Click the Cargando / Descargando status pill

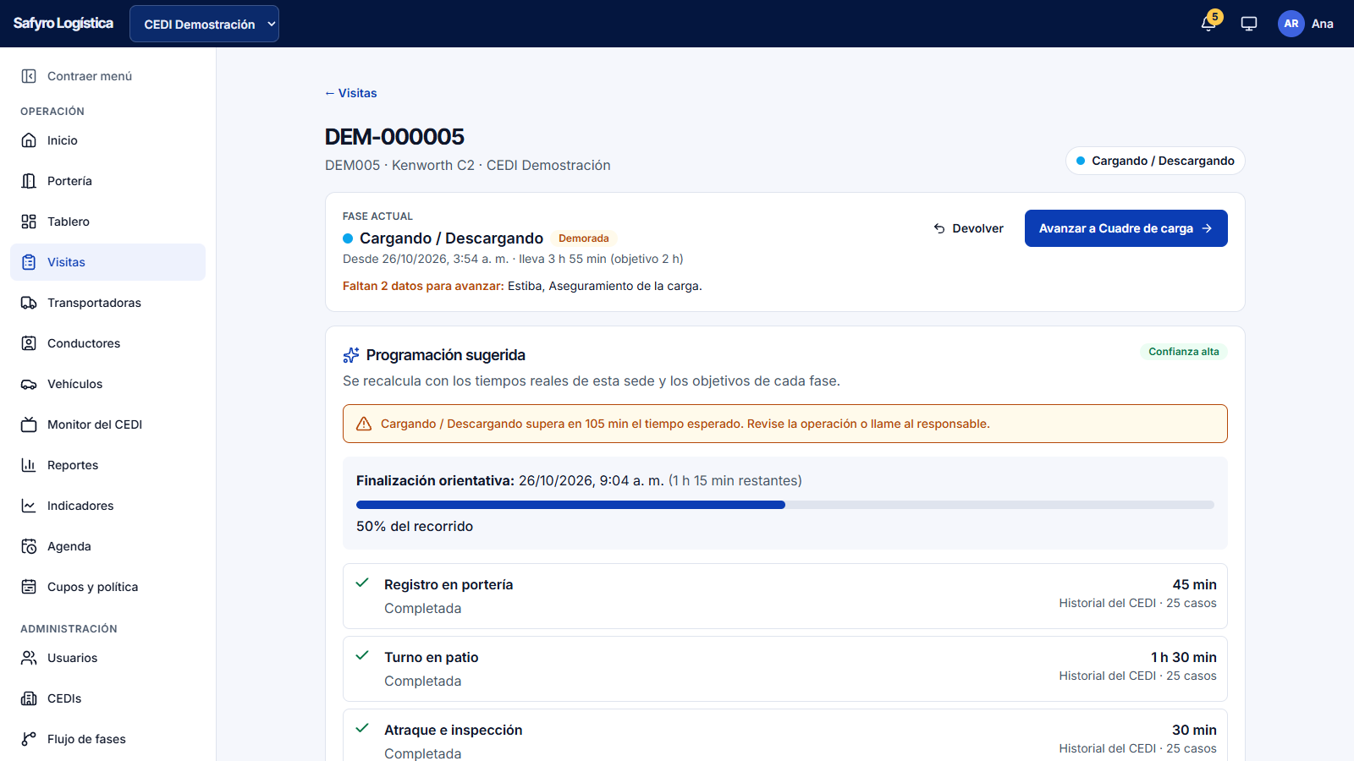point(1155,161)
